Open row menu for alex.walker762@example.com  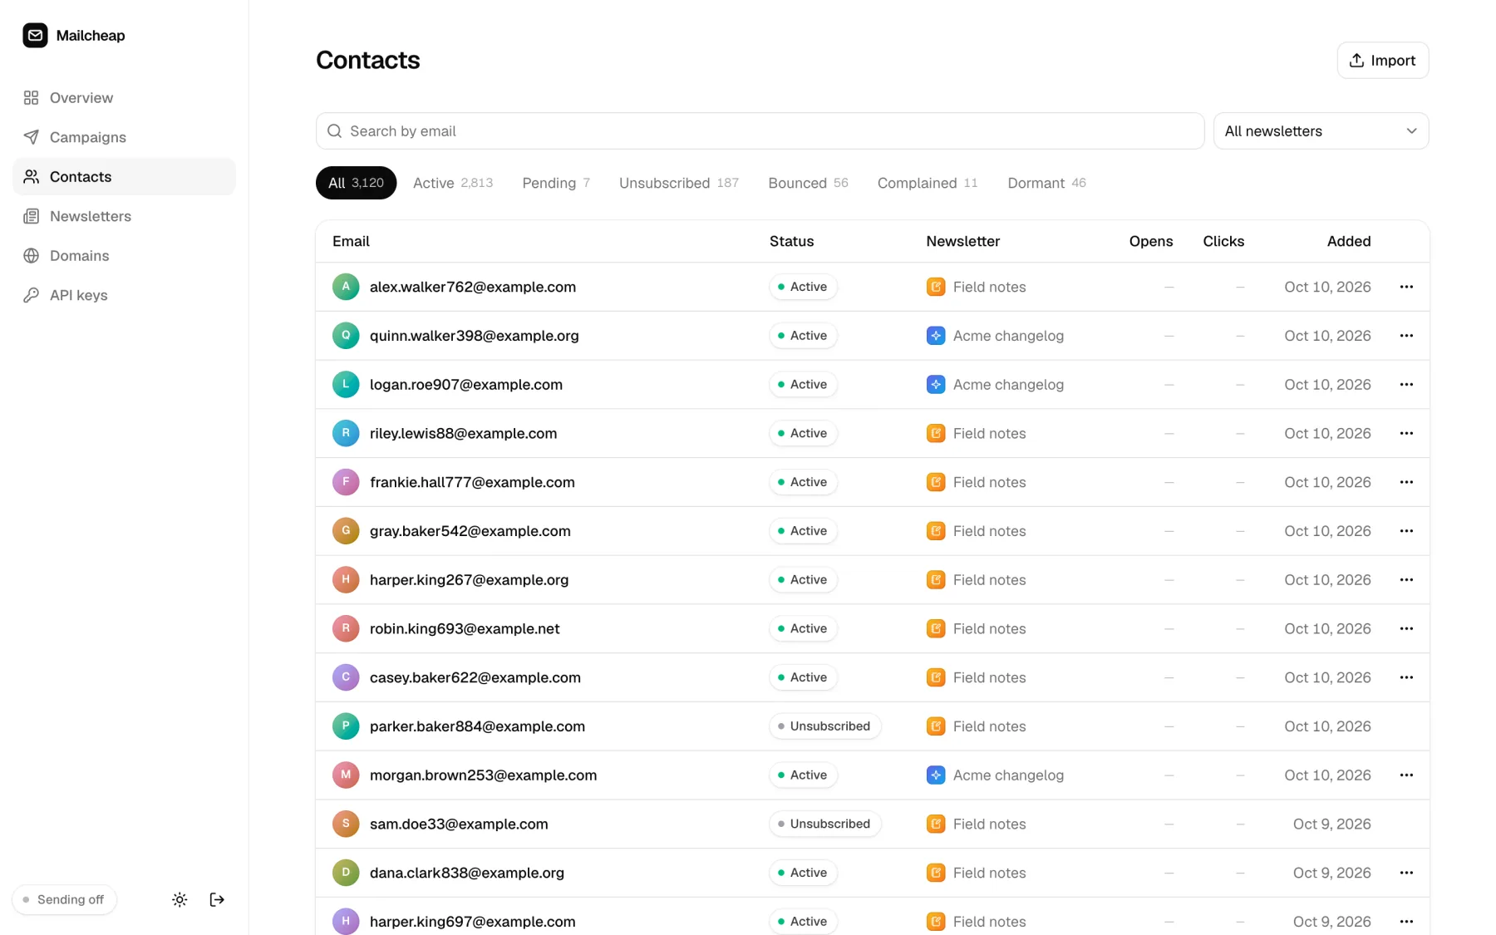pos(1406,287)
